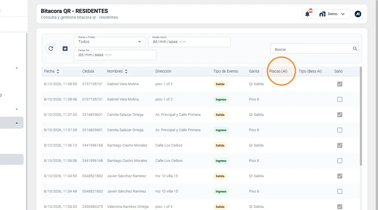Toggle Salió checkbox for the 11:08:53 row
Viewport: 378px width, 210px height.
point(340,84)
